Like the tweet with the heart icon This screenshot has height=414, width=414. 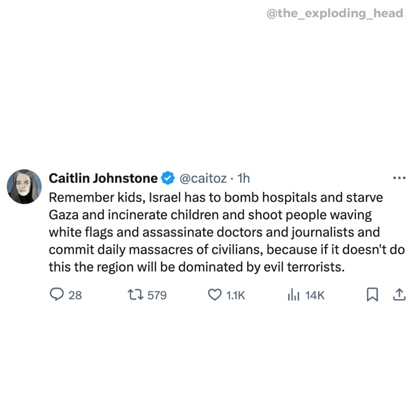click(215, 295)
